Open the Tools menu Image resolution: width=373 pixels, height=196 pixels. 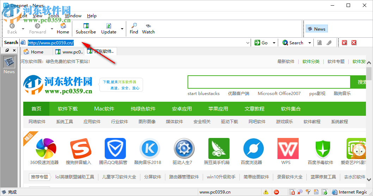click(54, 16)
